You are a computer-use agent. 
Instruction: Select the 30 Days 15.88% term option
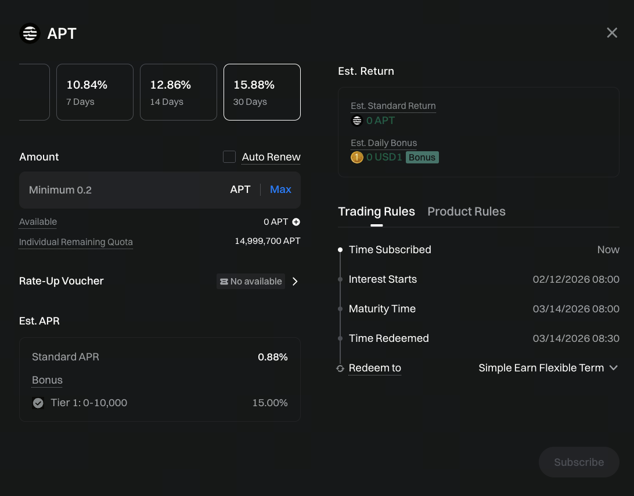click(262, 92)
